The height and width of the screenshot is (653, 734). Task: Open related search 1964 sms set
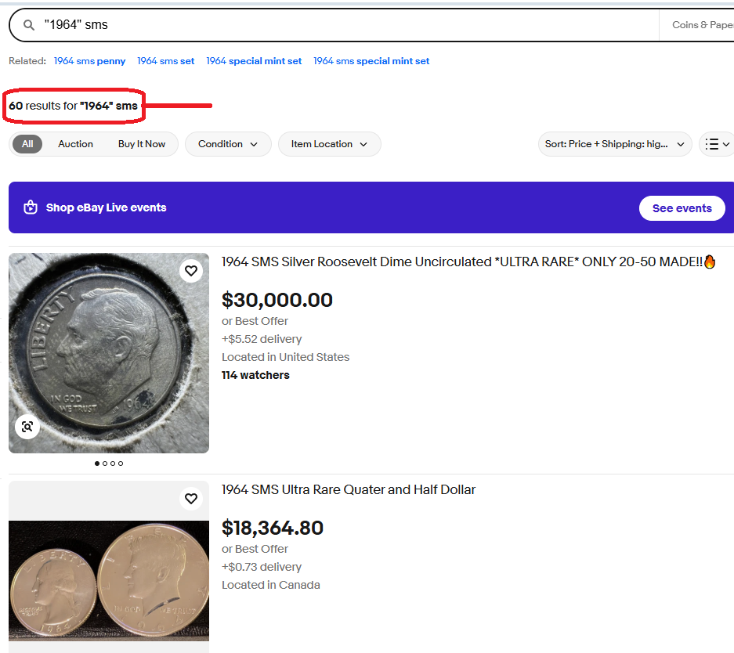pos(166,61)
